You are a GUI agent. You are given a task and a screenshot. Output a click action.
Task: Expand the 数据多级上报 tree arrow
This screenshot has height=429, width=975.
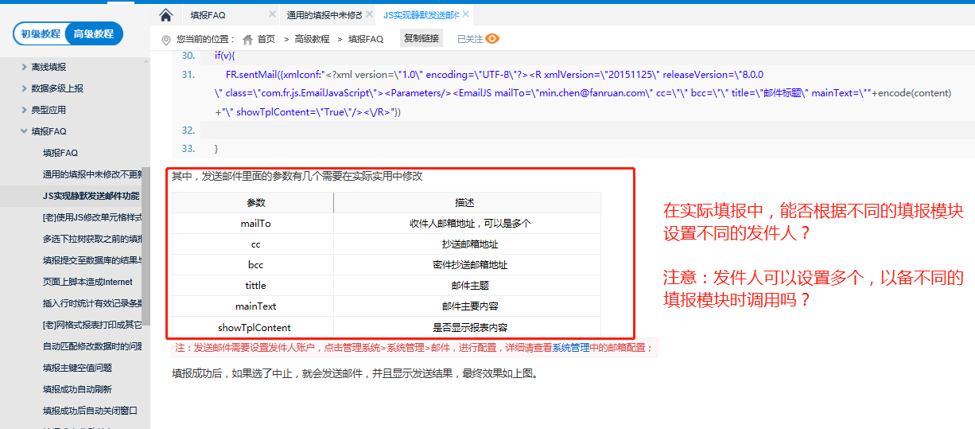[24, 88]
